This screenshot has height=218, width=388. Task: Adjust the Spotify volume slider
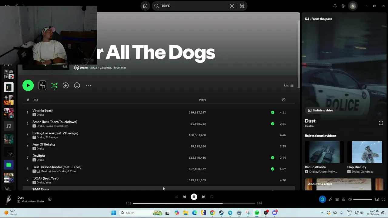coord(363,199)
